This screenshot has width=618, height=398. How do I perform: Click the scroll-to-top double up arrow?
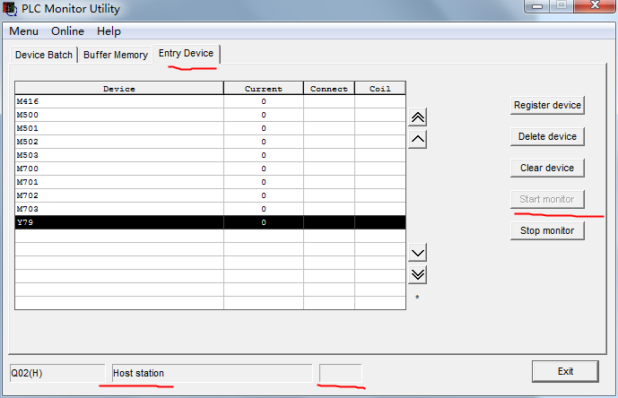417,117
